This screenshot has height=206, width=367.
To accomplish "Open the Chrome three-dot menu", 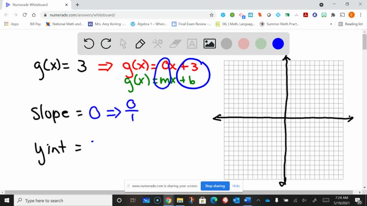I will [x=361, y=15].
